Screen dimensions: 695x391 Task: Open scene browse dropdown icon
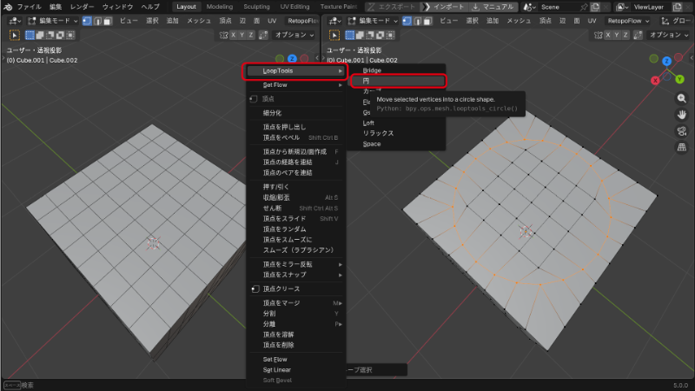click(530, 7)
